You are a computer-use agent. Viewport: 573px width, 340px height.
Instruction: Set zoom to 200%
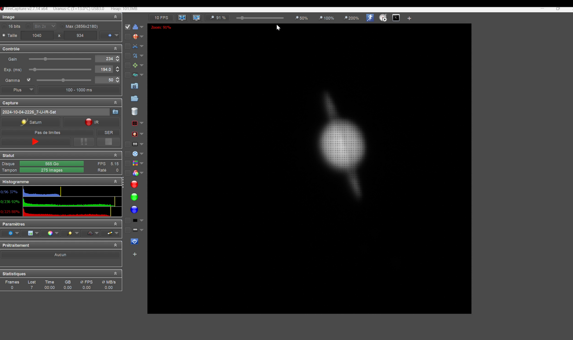[x=351, y=18]
